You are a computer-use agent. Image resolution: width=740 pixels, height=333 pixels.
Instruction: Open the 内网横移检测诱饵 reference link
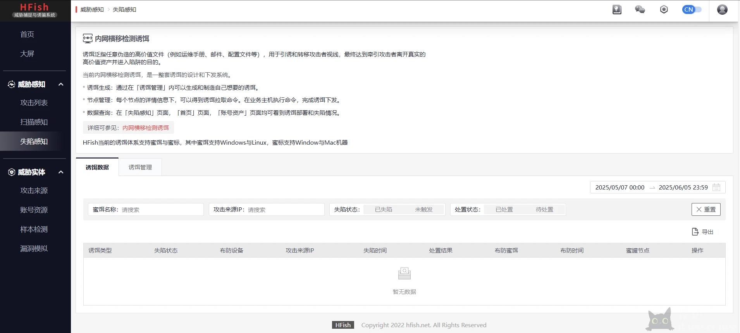(x=146, y=128)
